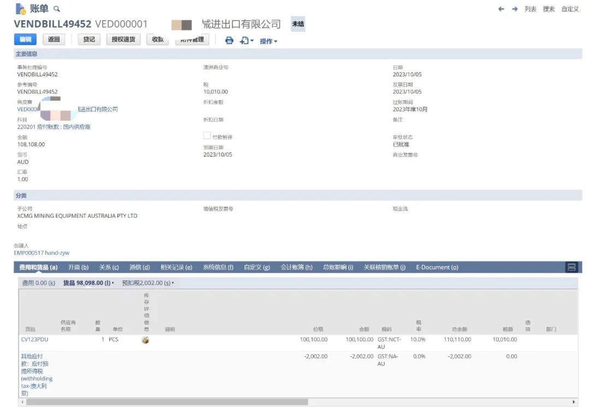Click the 价格 column header
Screen dimensions: 590x407
(318, 329)
